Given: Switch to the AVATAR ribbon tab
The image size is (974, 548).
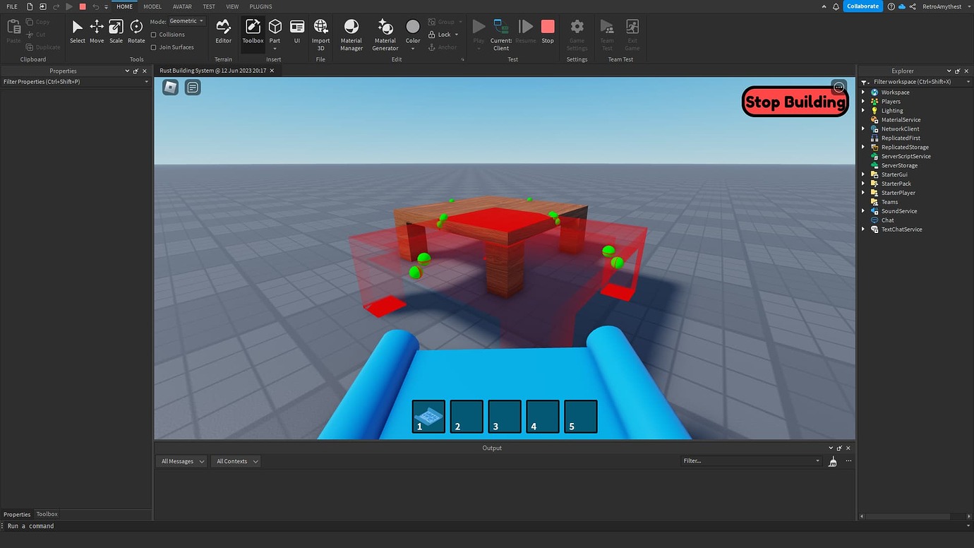Looking at the screenshot, I should click(x=182, y=6).
